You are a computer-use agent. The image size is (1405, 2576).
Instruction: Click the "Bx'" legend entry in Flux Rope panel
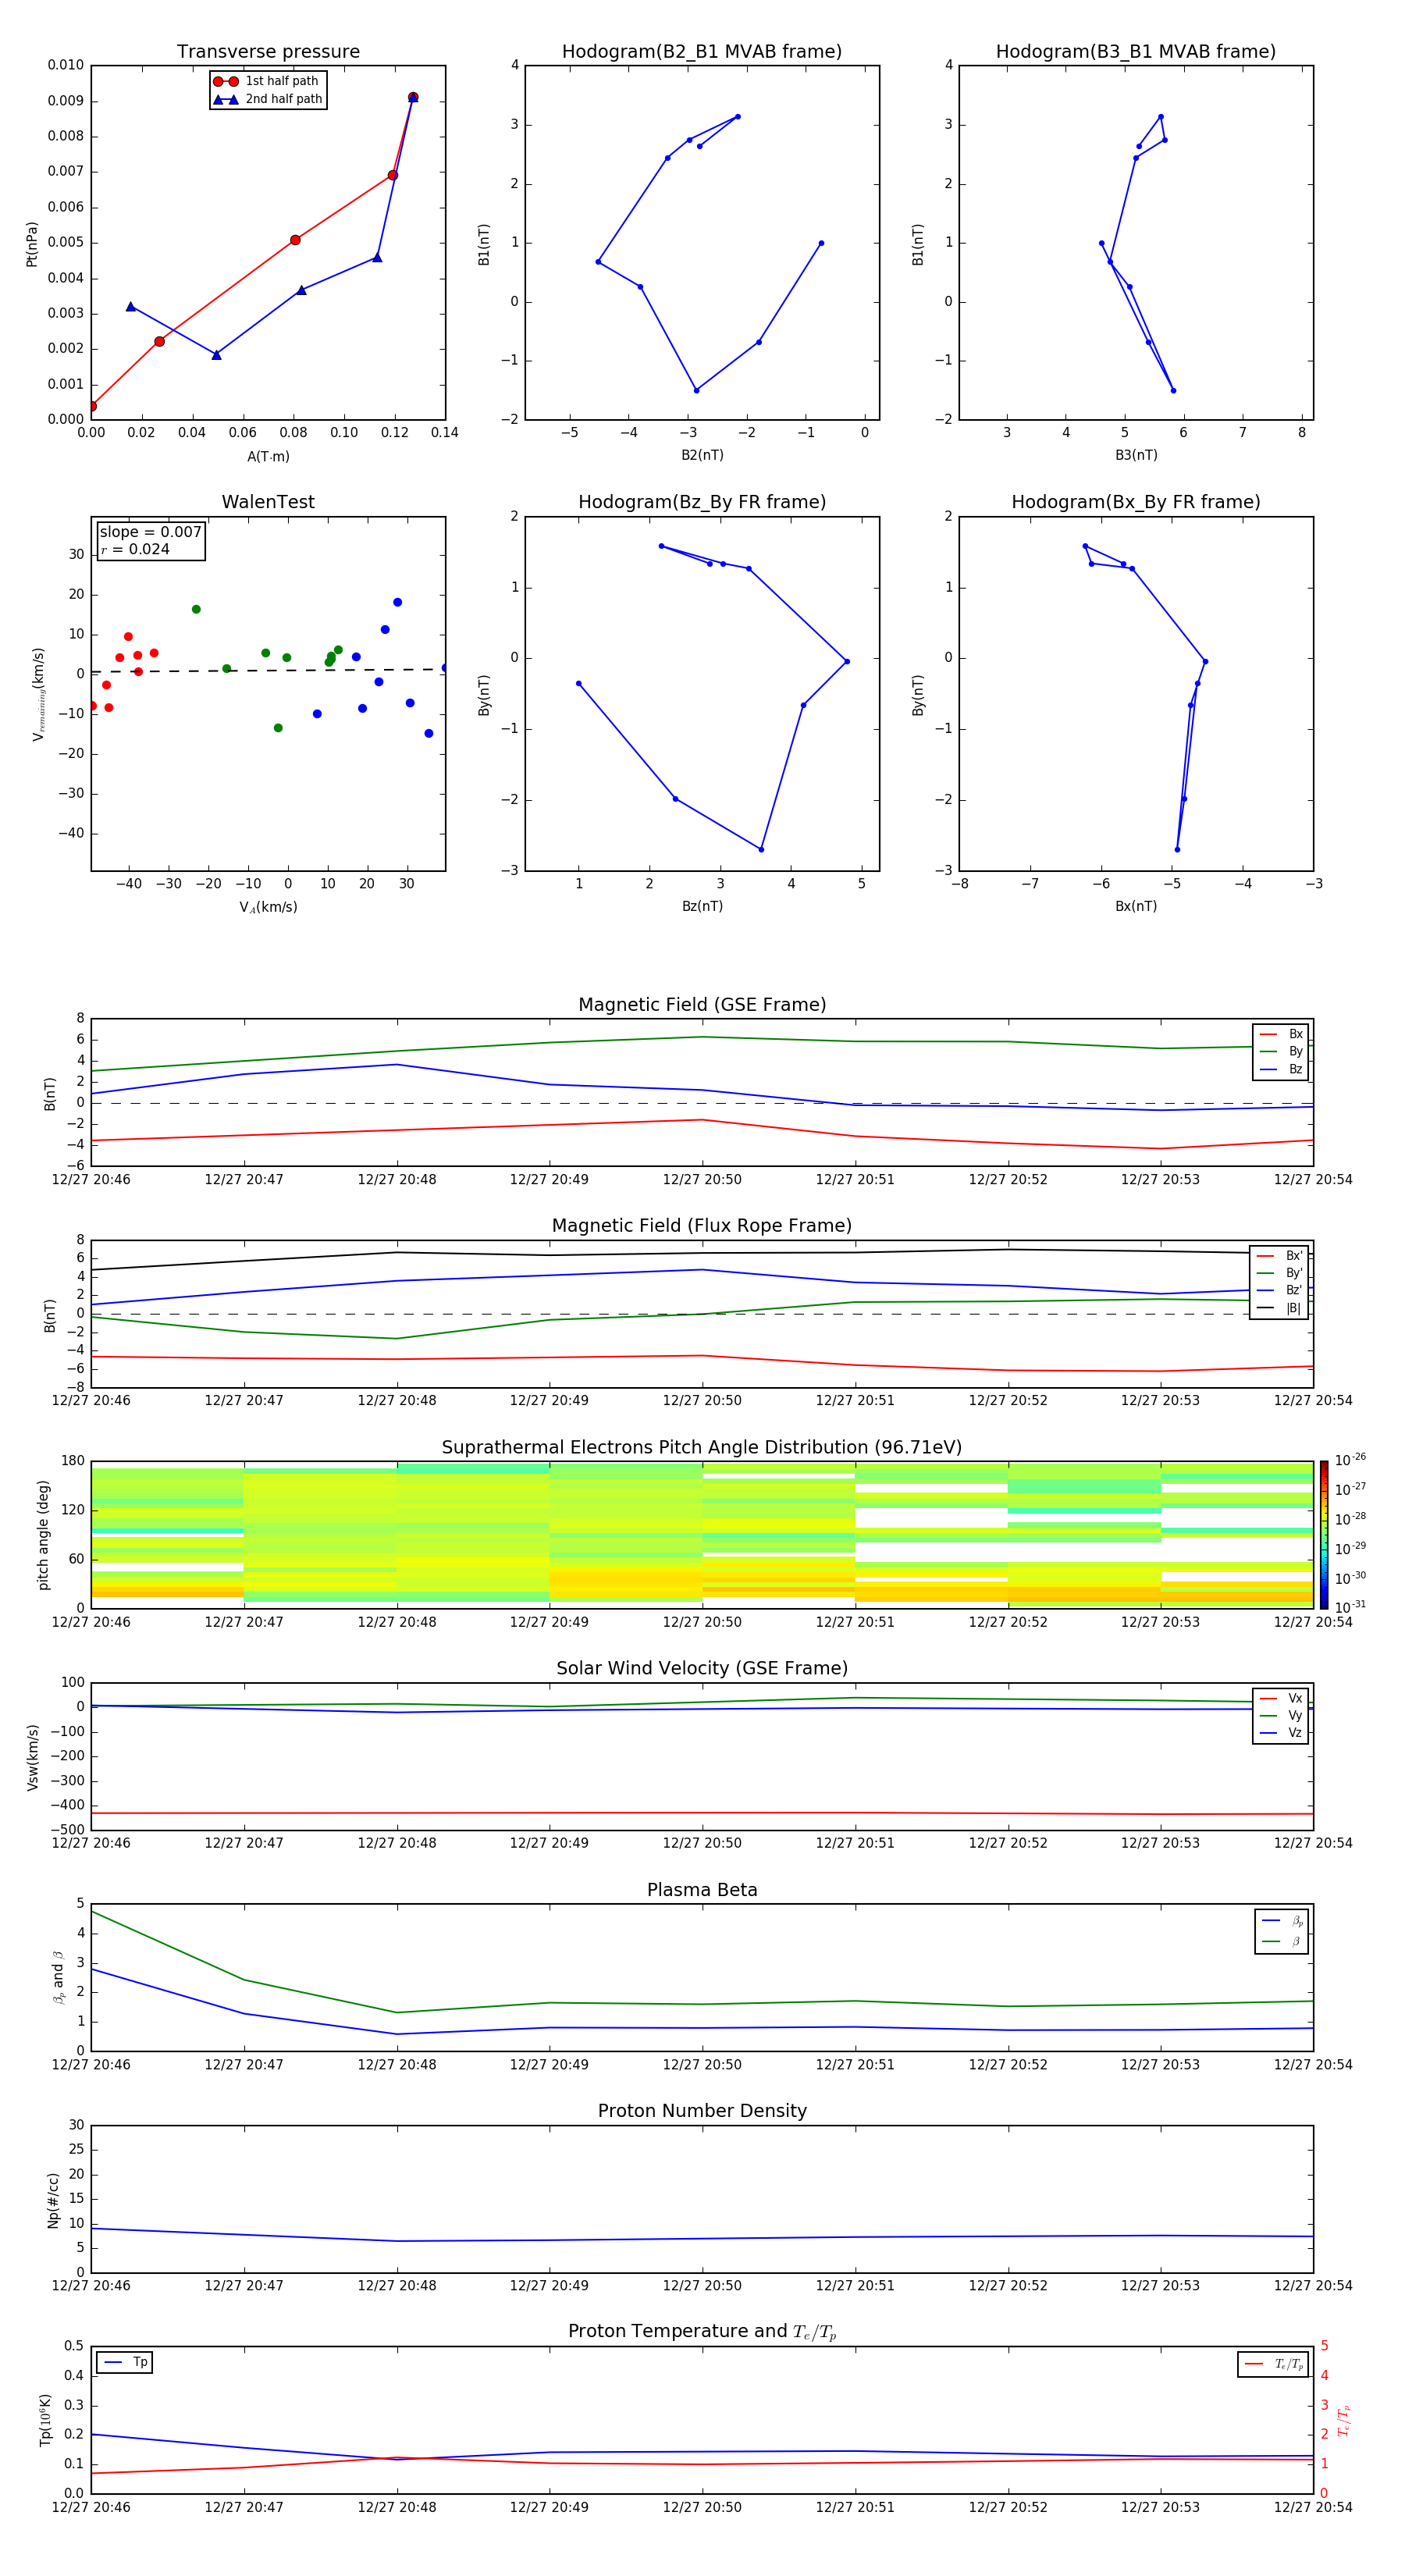(x=1279, y=1256)
